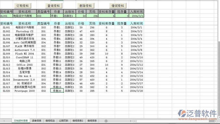Click horizontal scrollbar right arrow

tap(216, 121)
